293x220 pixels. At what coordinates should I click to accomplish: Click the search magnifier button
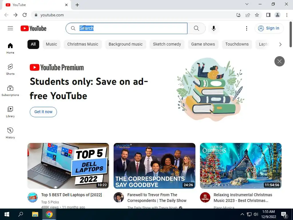[196, 28]
